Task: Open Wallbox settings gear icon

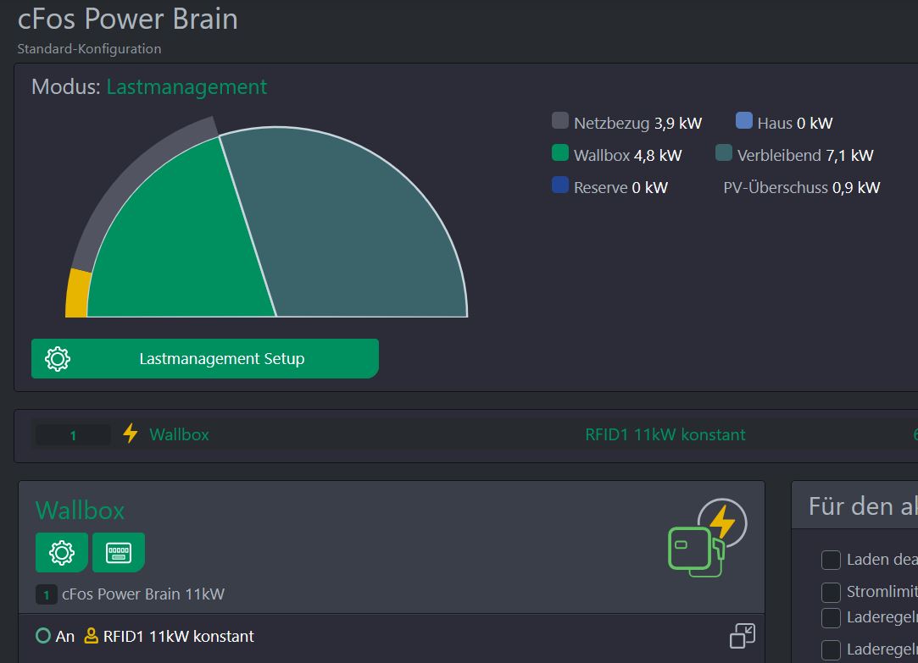Action: [x=62, y=552]
